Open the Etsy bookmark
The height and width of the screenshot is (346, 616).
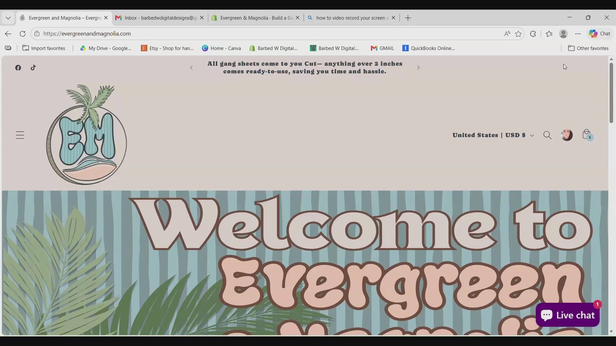167,48
